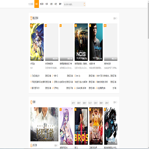Viewport: 149px width, 149px height.
Task: Click the orange ranking icon under the large movie poster
Action: (31, 145)
